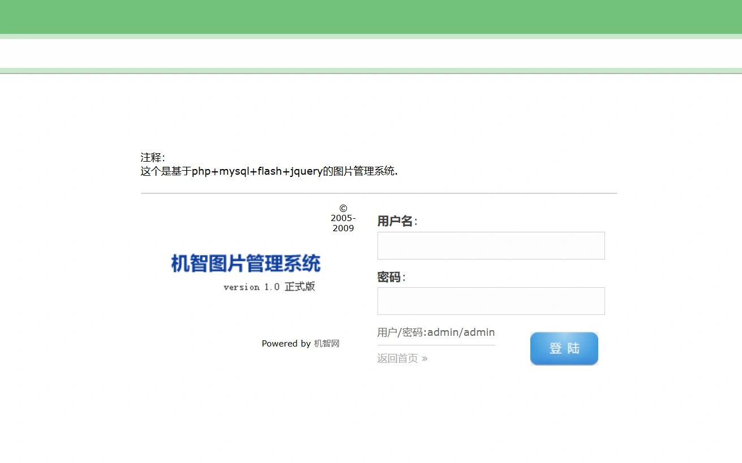Click the © 2005-2009 copyright notice
This screenshot has width=742, height=463.
(343, 218)
